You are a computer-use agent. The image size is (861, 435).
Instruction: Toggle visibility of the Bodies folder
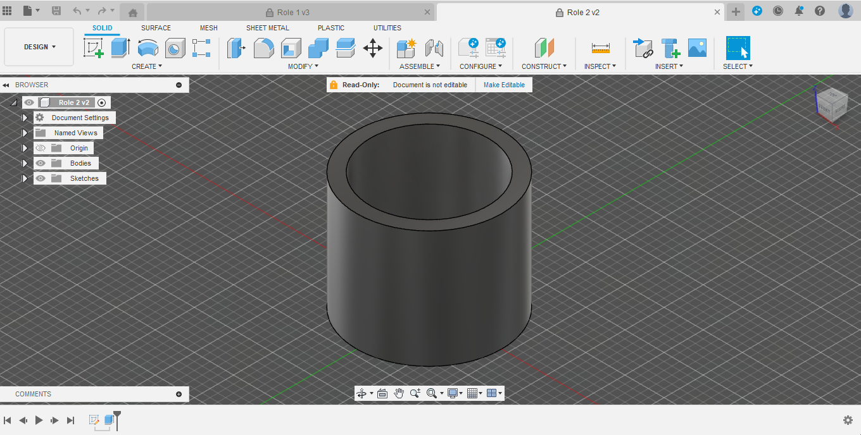pyautogui.click(x=40, y=162)
